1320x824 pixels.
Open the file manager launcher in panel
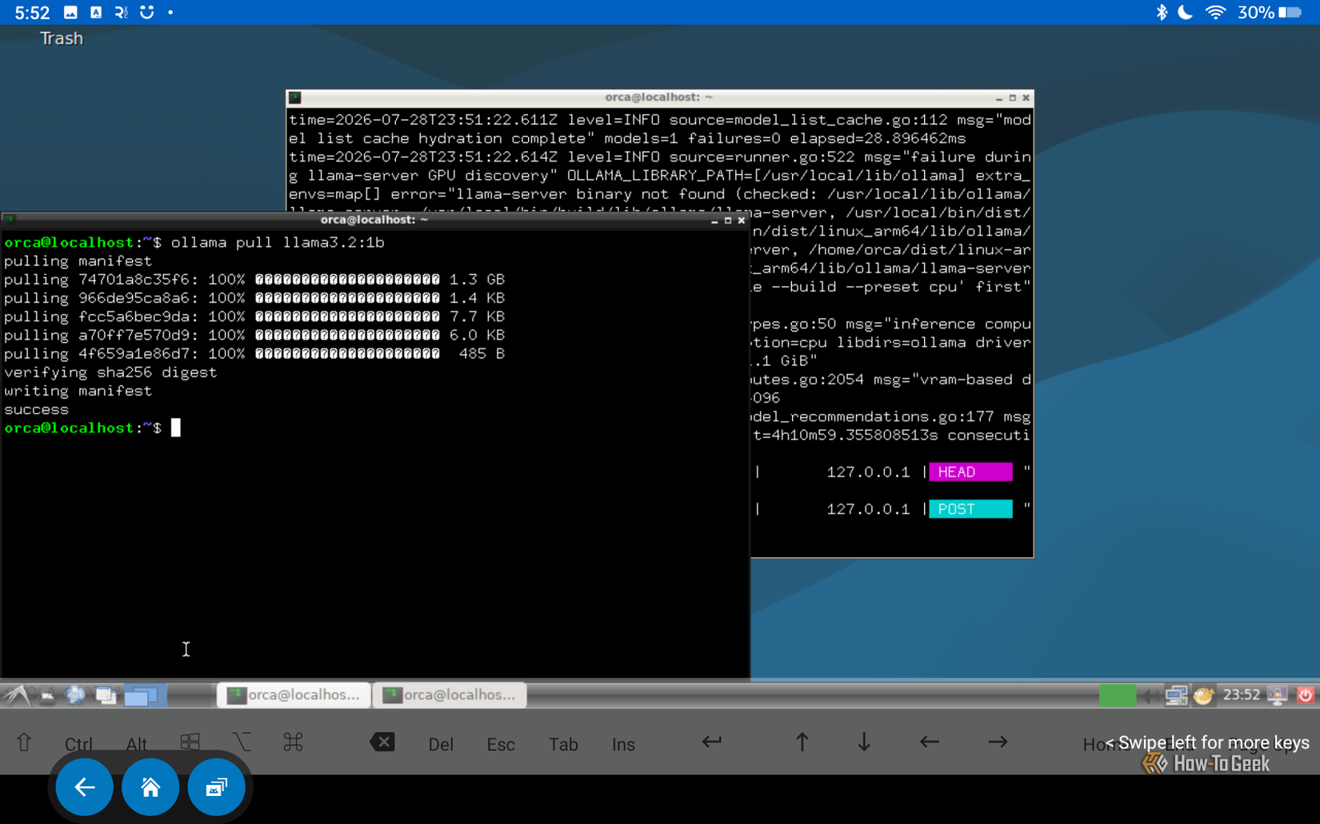(x=48, y=695)
